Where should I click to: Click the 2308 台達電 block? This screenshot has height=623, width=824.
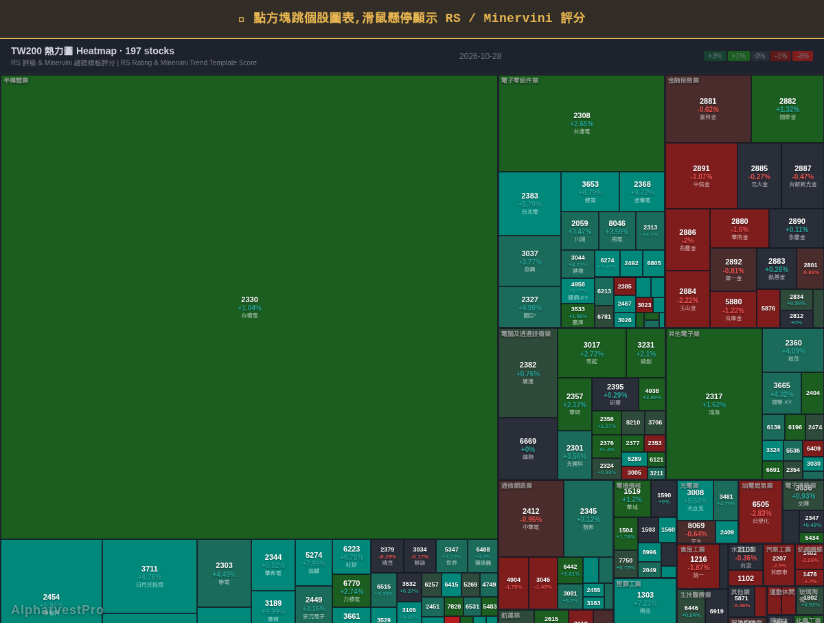pyautogui.click(x=582, y=124)
